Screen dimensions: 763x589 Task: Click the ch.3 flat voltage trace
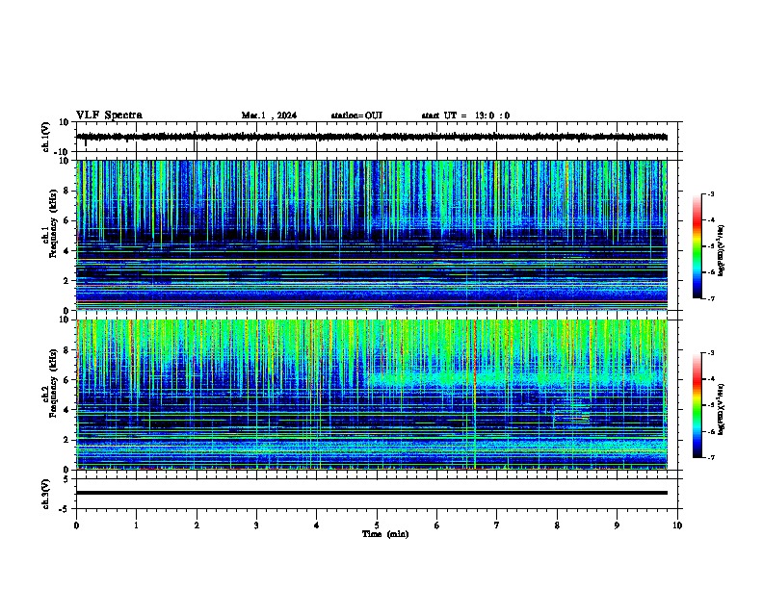click(372, 493)
